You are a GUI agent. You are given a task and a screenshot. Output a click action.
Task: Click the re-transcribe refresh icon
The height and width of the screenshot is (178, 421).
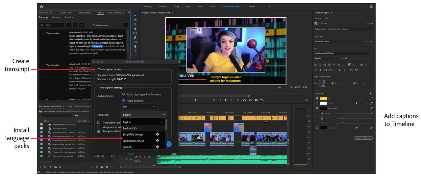tap(82, 25)
